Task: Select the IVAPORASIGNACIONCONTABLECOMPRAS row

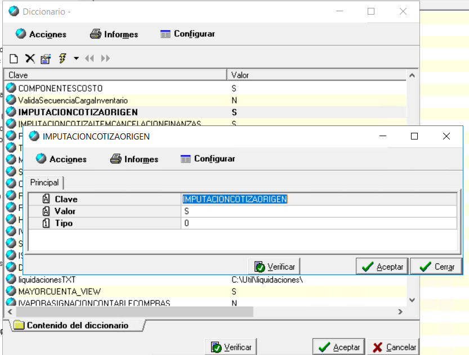Action: click(x=206, y=303)
